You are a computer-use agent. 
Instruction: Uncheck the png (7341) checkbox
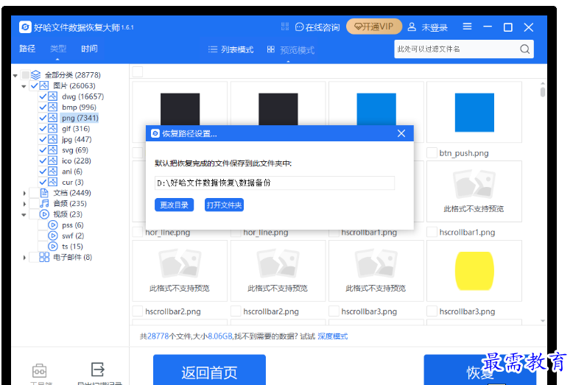point(43,118)
